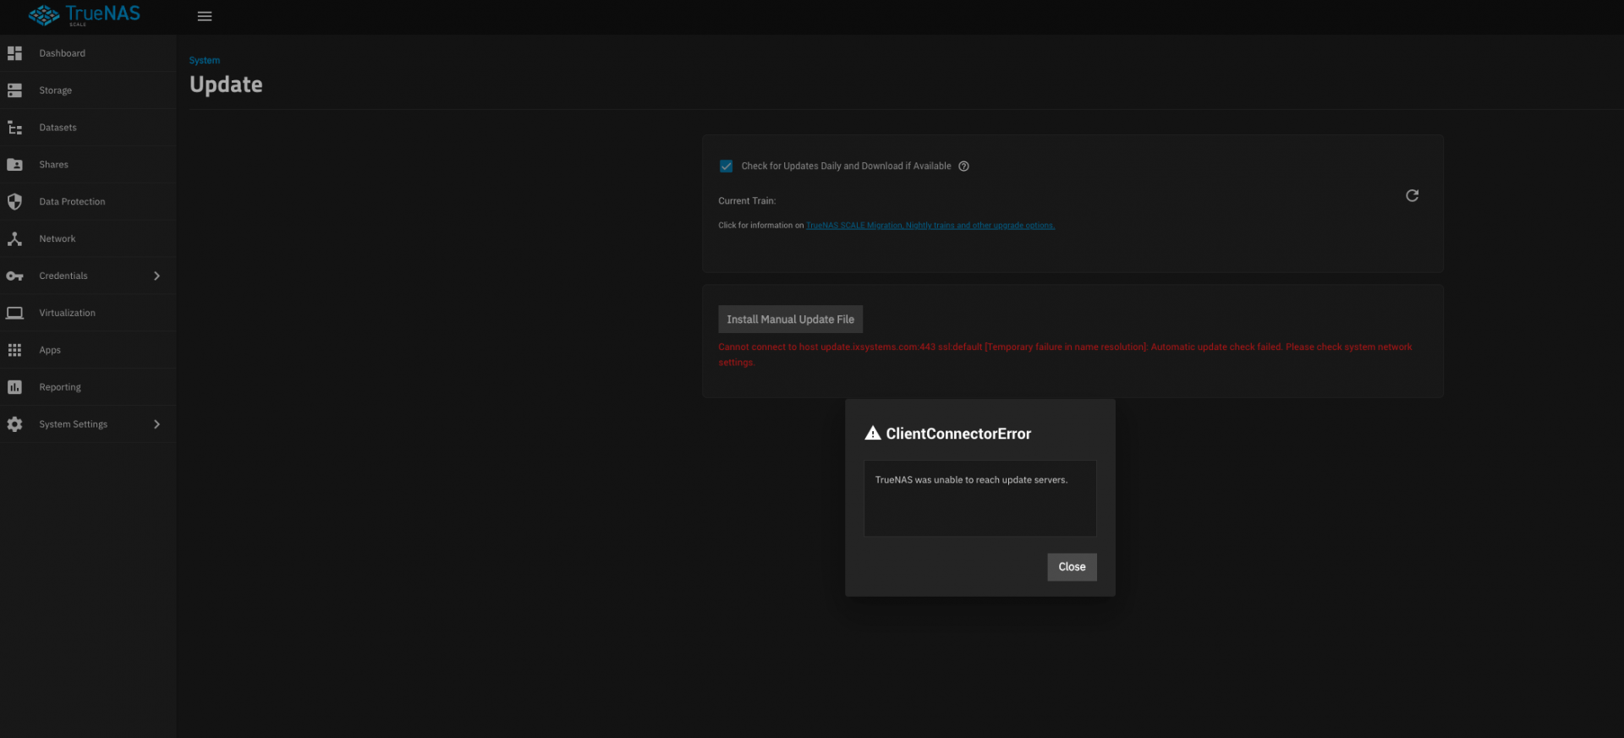Expand the System Settings submenu chevron
The width and height of the screenshot is (1624, 738).
156,424
